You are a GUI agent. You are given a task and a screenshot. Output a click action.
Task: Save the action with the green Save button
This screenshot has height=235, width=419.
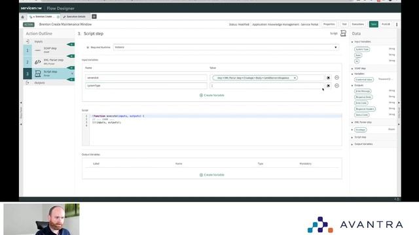(x=373, y=24)
